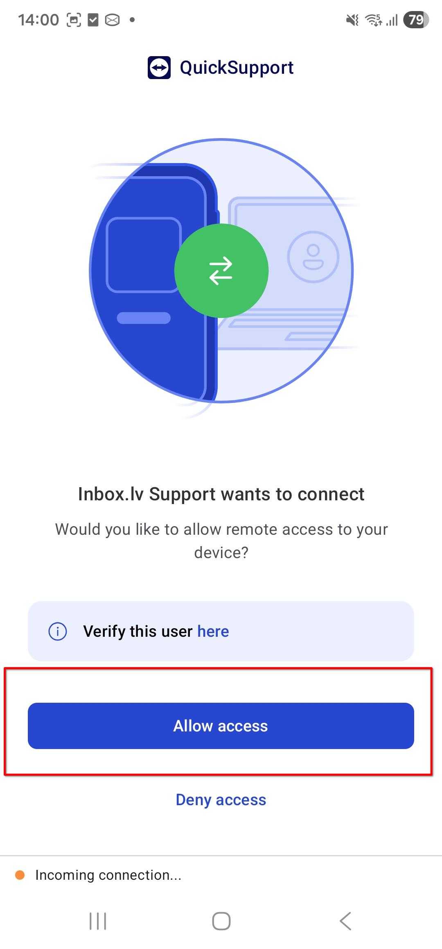The image size is (442, 949).
Task: Tap the user avatar in laptop illustration
Action: [313, 257]
